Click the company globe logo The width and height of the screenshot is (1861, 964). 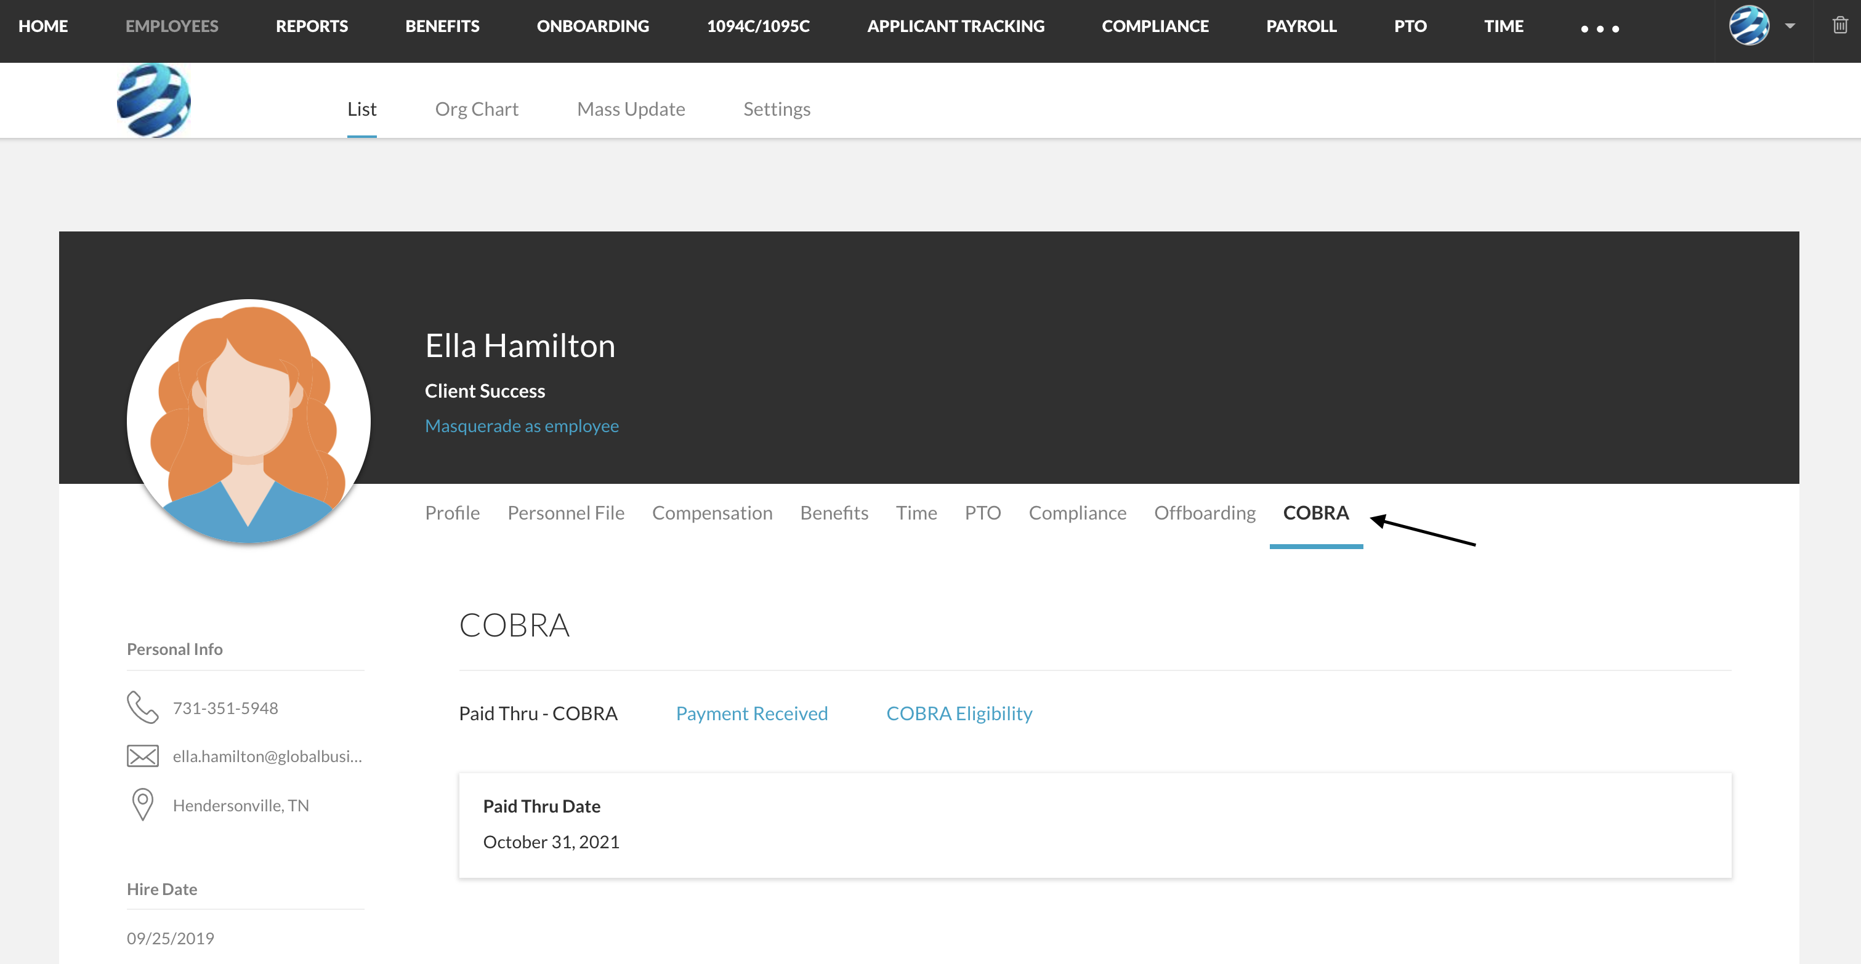coord(154,100)
